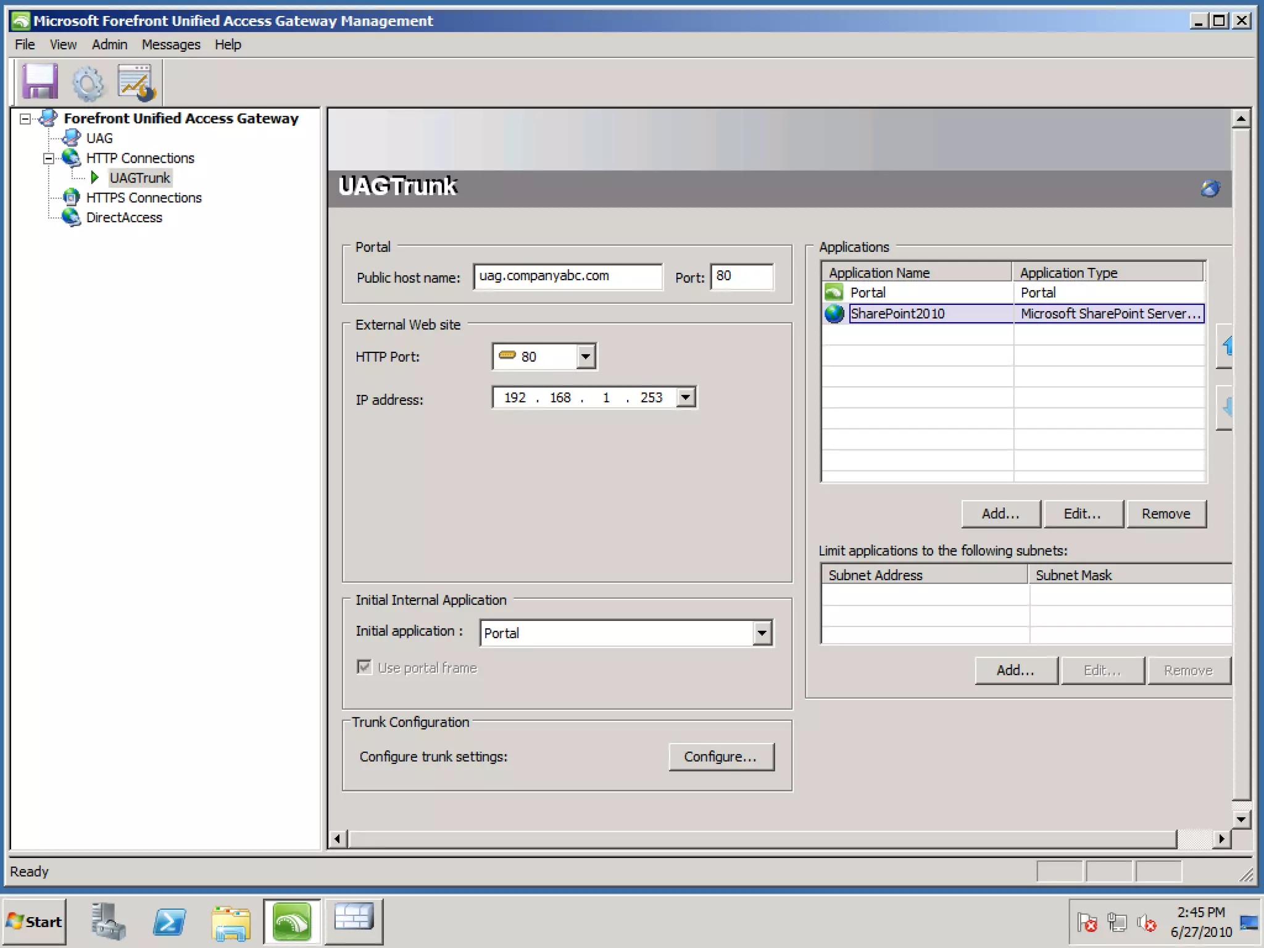Click the Configure trunk settings button
The width and height of the screenshot is (1264, 948).
click(721, 757)
